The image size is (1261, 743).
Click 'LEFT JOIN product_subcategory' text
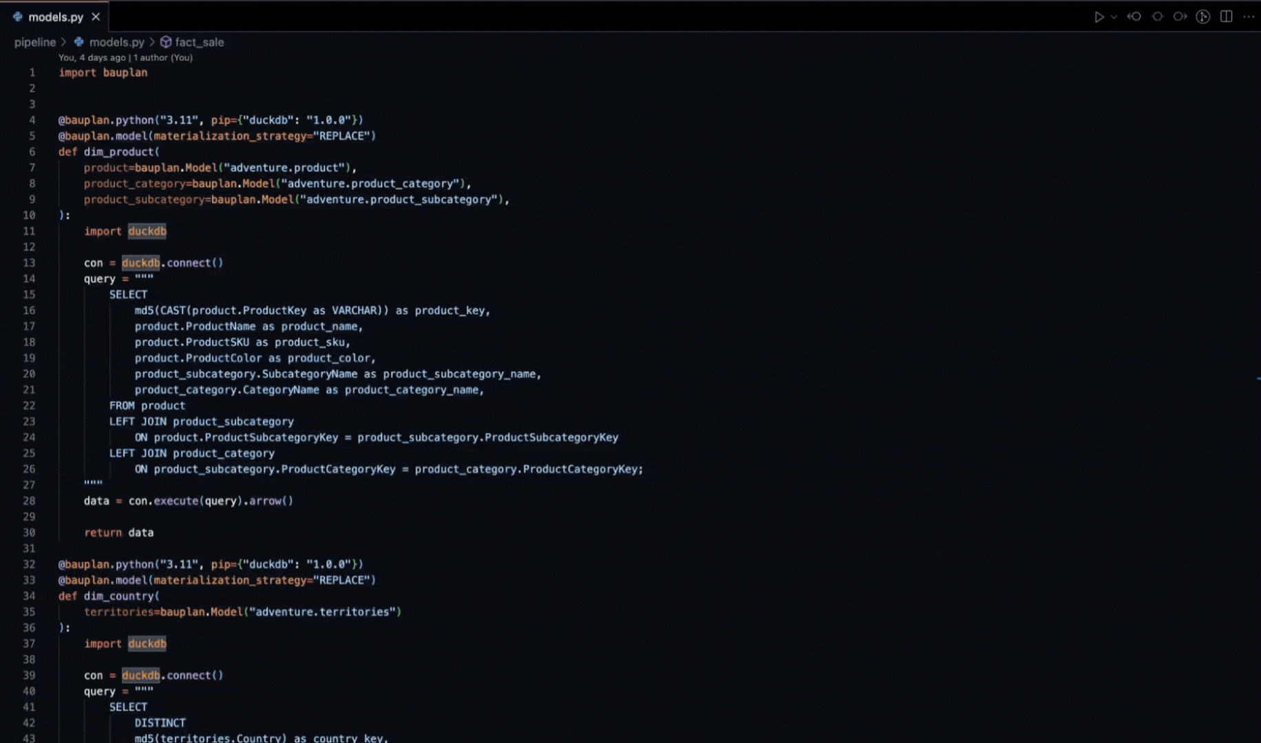click(202, 422)
